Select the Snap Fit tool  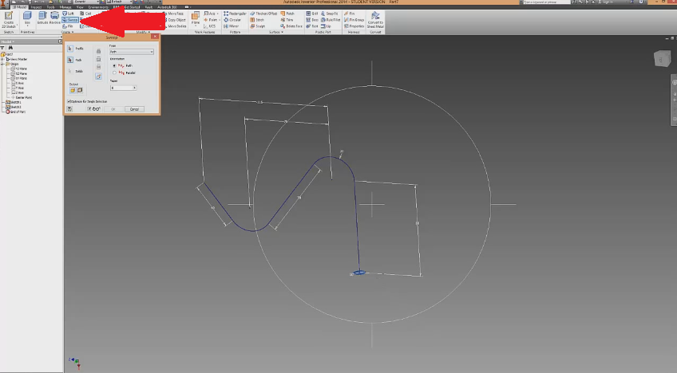point(330,14)
